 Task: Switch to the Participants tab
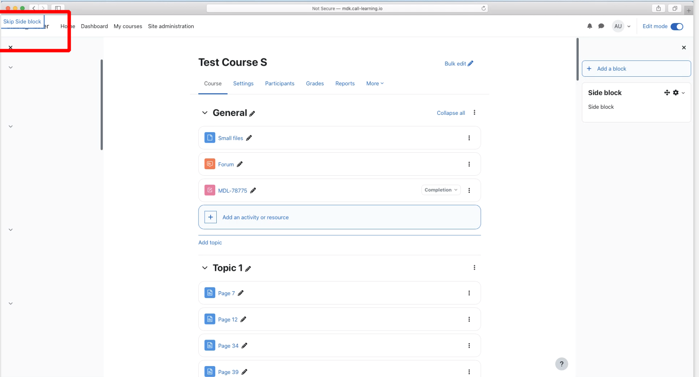tap(280, 83)
